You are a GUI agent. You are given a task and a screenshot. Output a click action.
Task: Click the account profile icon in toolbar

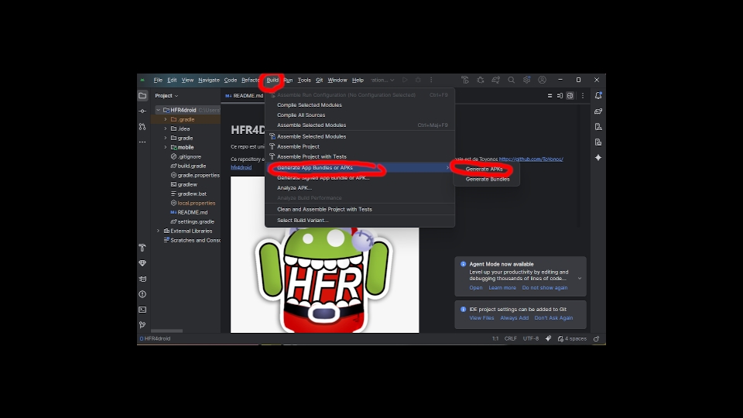click(x=542, y=80)
